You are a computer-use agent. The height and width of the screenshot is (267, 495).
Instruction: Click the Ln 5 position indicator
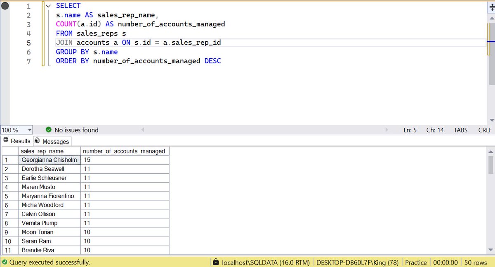410,130
